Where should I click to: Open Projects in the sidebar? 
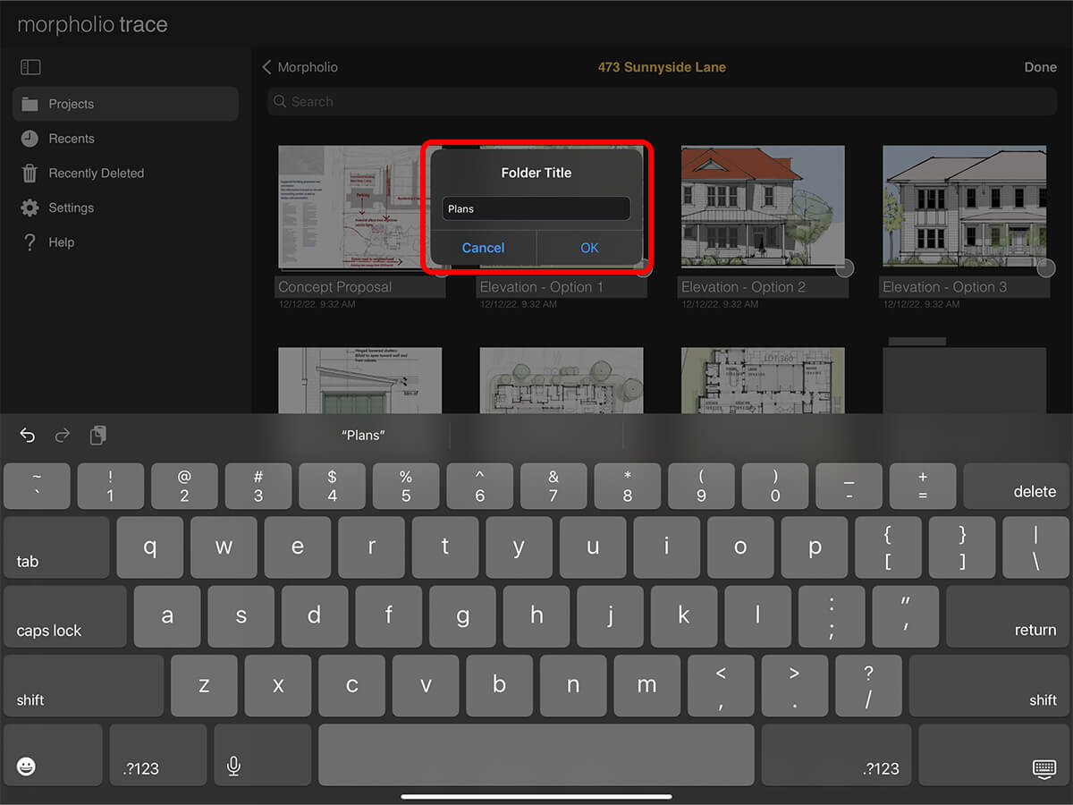(x=72, y=104)
